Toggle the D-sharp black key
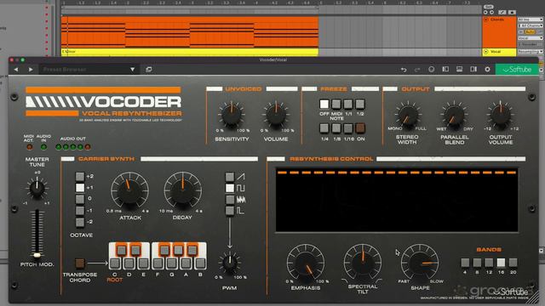The height and width of the screenshot is (306, 545). point(136,250)
